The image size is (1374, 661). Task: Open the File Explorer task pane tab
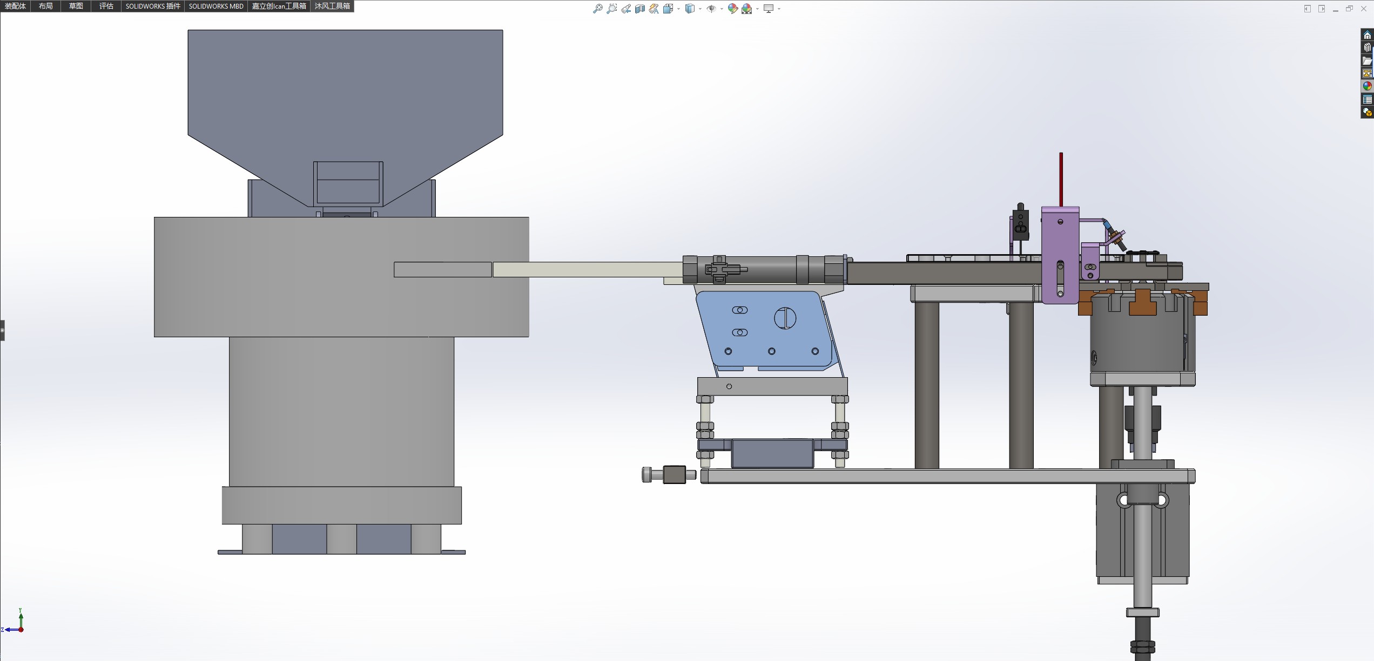point(1367,60)
